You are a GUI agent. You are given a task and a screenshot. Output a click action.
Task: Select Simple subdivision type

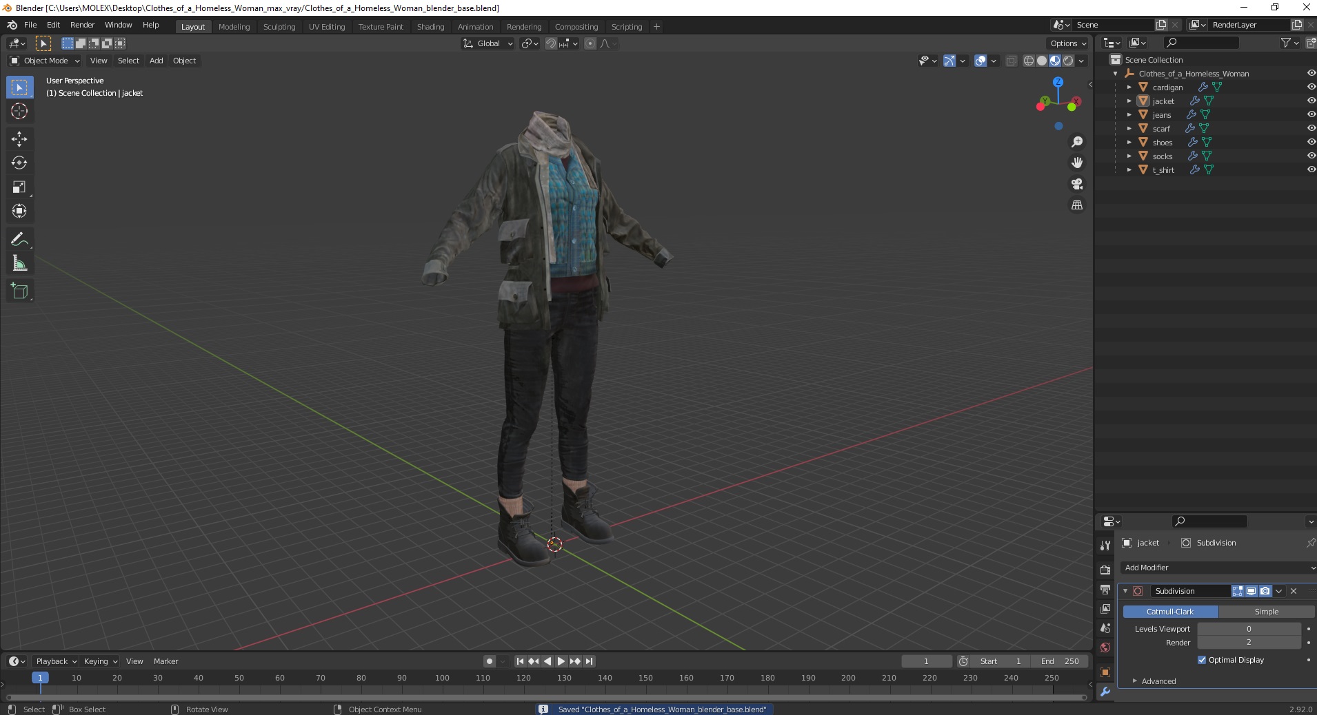(x=1267, y=612)
